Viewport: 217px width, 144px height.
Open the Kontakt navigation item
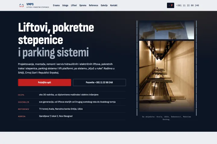coord(114,5)
